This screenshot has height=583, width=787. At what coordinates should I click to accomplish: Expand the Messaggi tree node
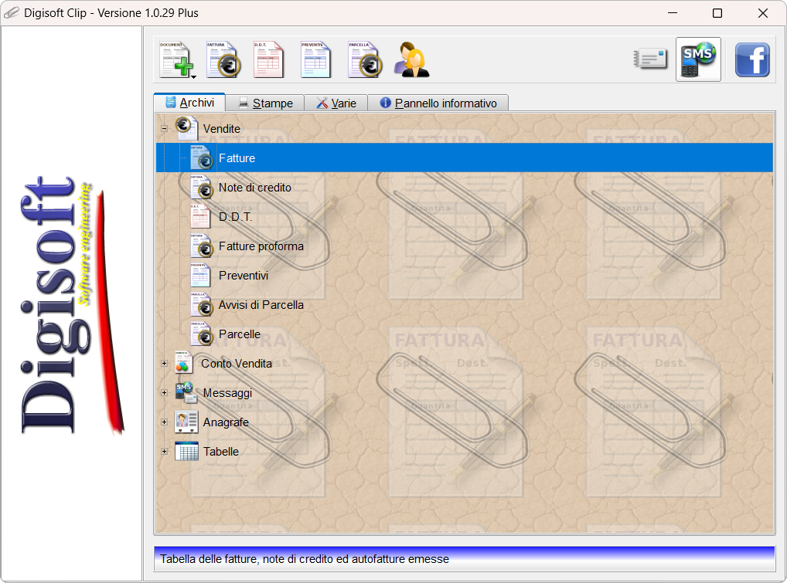(164, 393)
